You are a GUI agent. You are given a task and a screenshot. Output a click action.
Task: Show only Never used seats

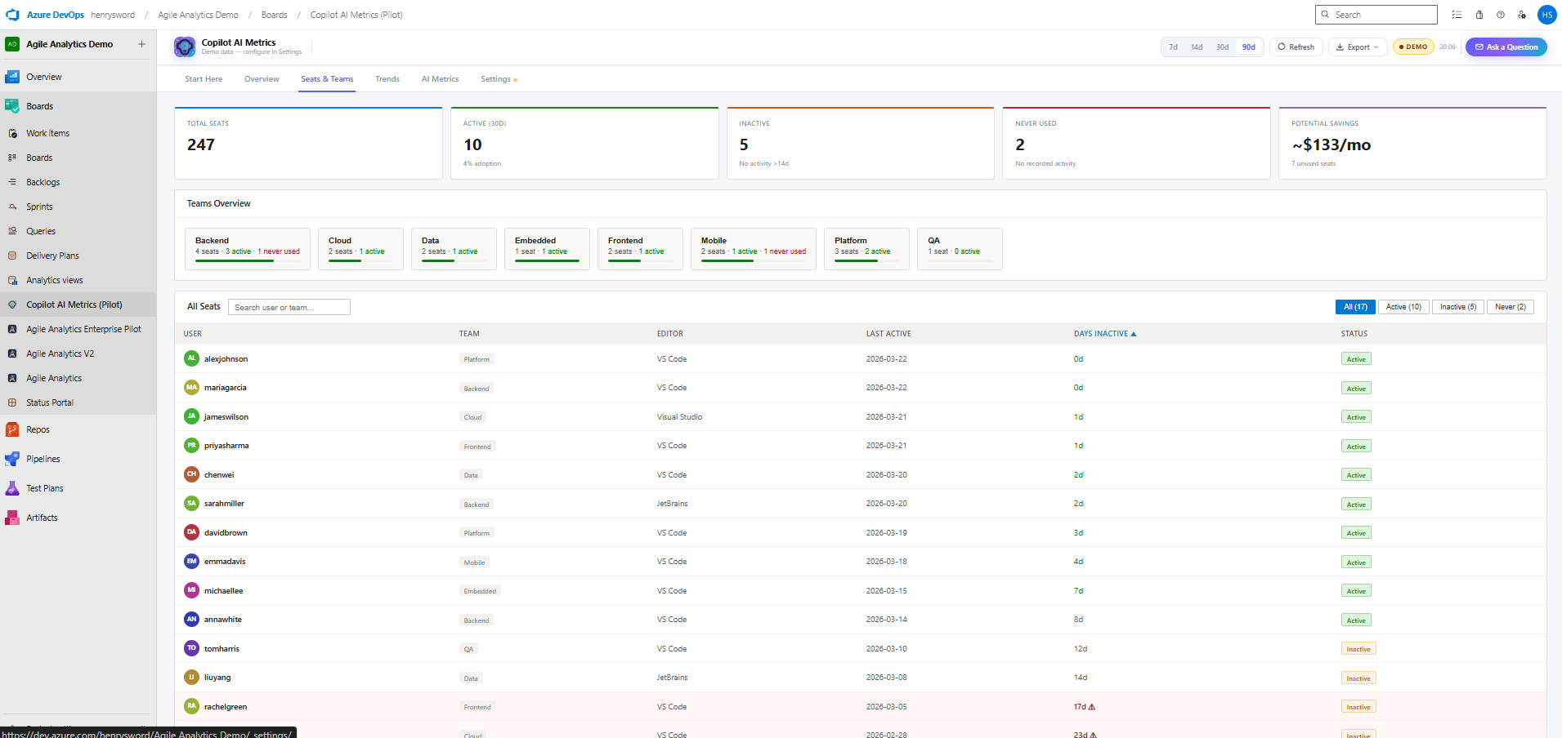pyautogui.click(x=1509, y=306)
